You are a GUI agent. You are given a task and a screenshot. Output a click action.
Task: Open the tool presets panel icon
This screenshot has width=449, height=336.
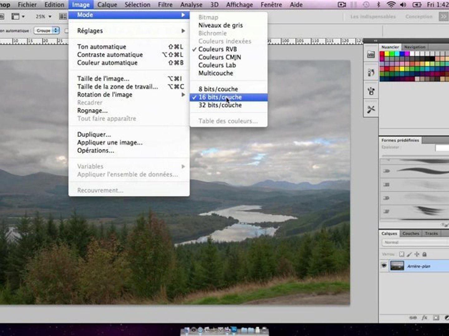click(x=371, y=110)
